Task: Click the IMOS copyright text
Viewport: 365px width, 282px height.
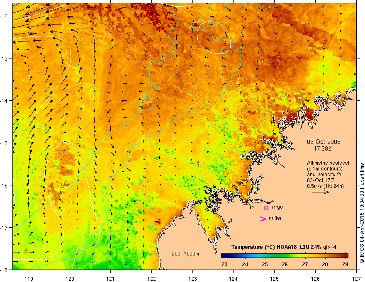Action: [x=362, y=213]
